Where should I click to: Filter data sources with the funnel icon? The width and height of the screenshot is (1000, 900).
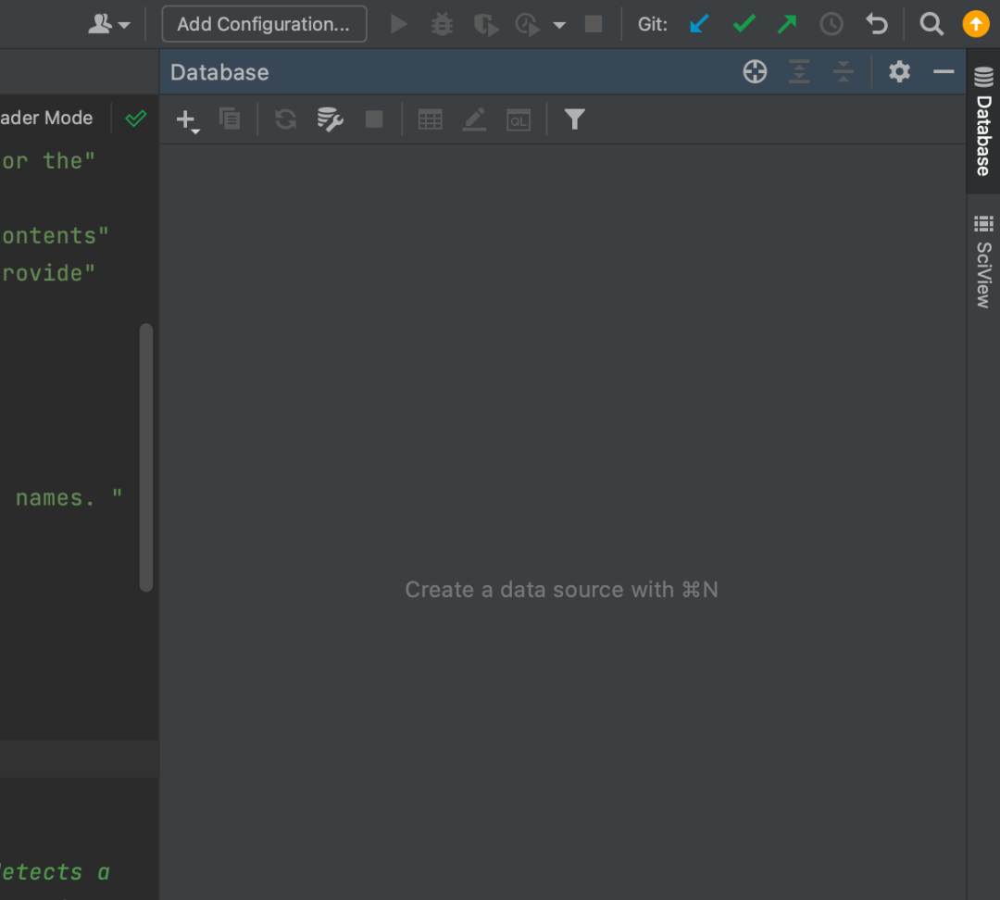[574, 119]
